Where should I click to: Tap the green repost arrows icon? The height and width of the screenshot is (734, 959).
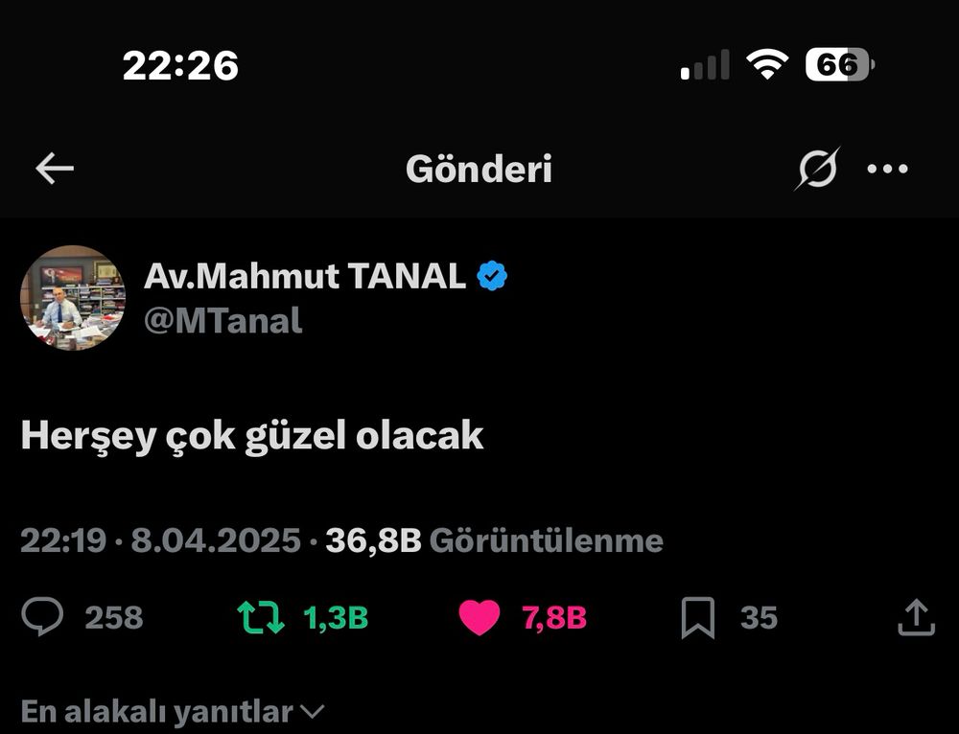[x=261, y=617]
